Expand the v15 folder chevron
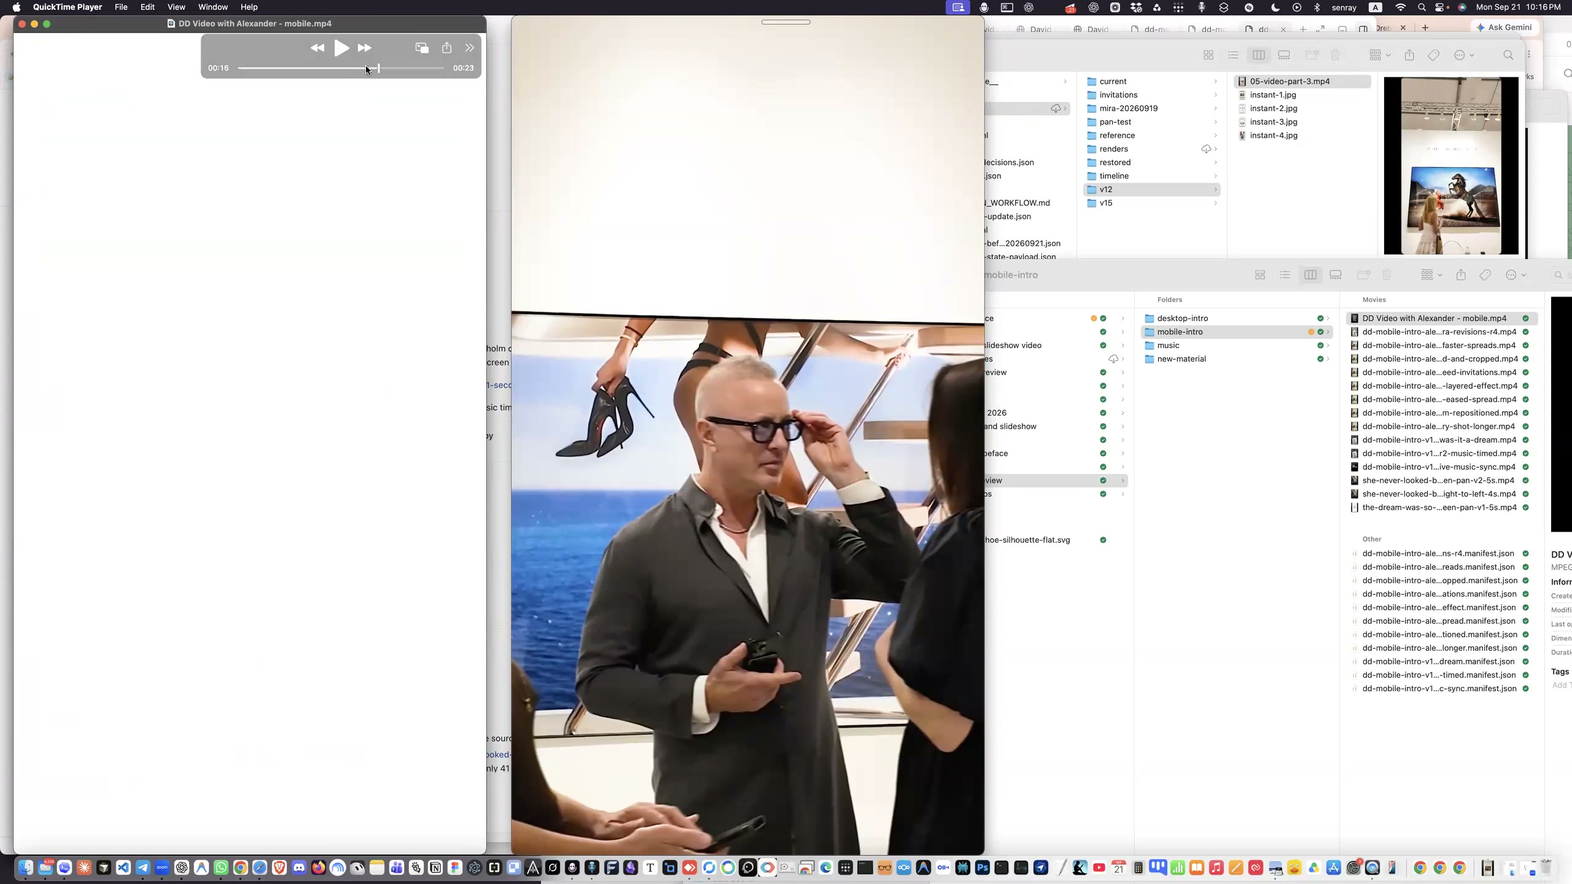Viewport: 1572px width, 884px height. click(1215, 203)
